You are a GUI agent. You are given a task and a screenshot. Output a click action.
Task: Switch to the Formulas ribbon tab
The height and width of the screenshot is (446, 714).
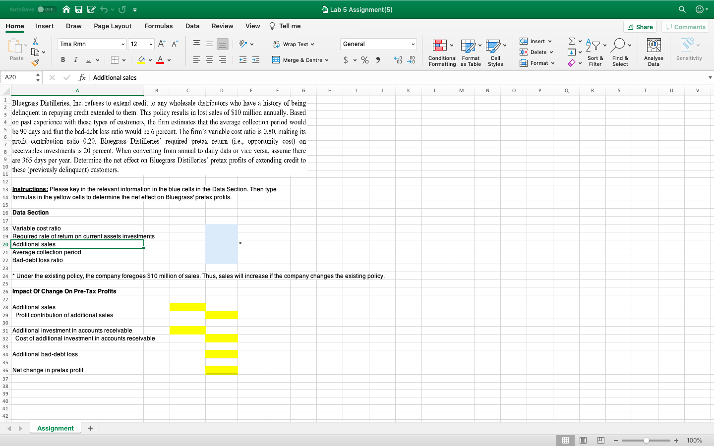coord(159,26)
